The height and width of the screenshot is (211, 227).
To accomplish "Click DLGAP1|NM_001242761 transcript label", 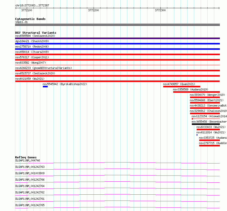I will tap(30, 199).
